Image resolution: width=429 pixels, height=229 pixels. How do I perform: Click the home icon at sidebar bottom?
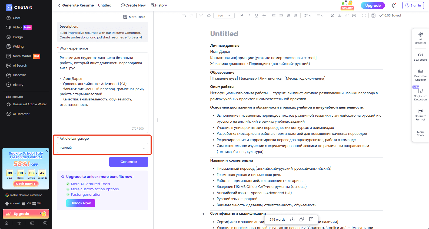(x=6, y=223)
